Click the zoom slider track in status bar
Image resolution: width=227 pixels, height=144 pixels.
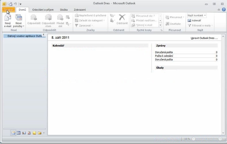207,139
